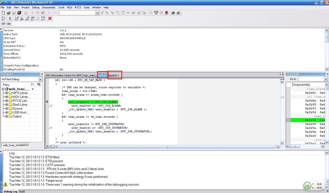Switch to the Build log tab
329x193 pixels.
point(22,192)
